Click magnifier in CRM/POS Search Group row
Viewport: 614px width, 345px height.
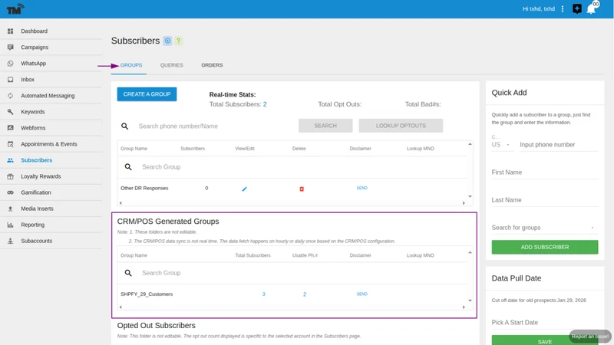(x=128, y=273)
